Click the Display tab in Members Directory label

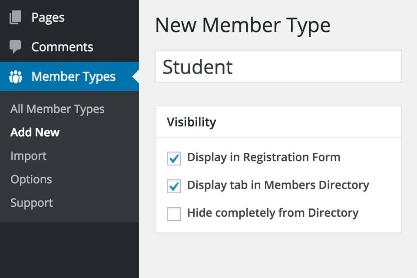point(278,185)
